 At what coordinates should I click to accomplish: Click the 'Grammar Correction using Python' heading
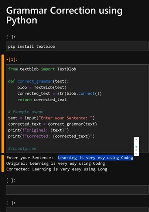(64, 15)
